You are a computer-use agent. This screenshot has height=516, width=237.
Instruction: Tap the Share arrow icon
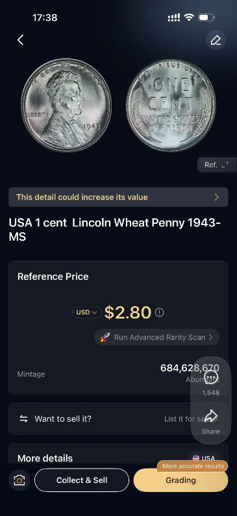pyautogui.click(x=211, y=416)
